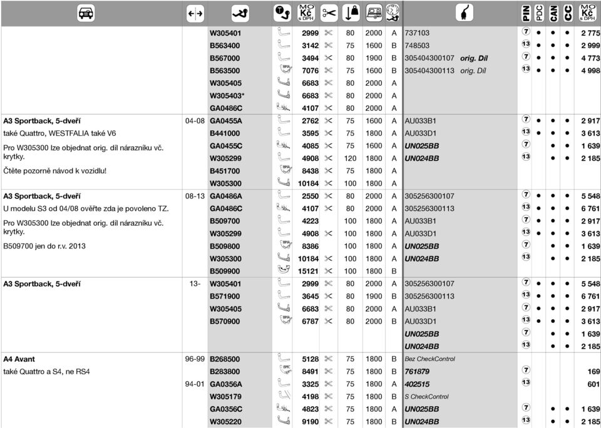This screenshot has width=601, height=428.
Task: Click the price 9190
Action: [x=310, y=422]
